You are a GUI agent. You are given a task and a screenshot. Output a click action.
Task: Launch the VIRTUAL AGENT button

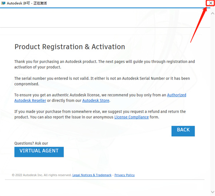(39, 151)
